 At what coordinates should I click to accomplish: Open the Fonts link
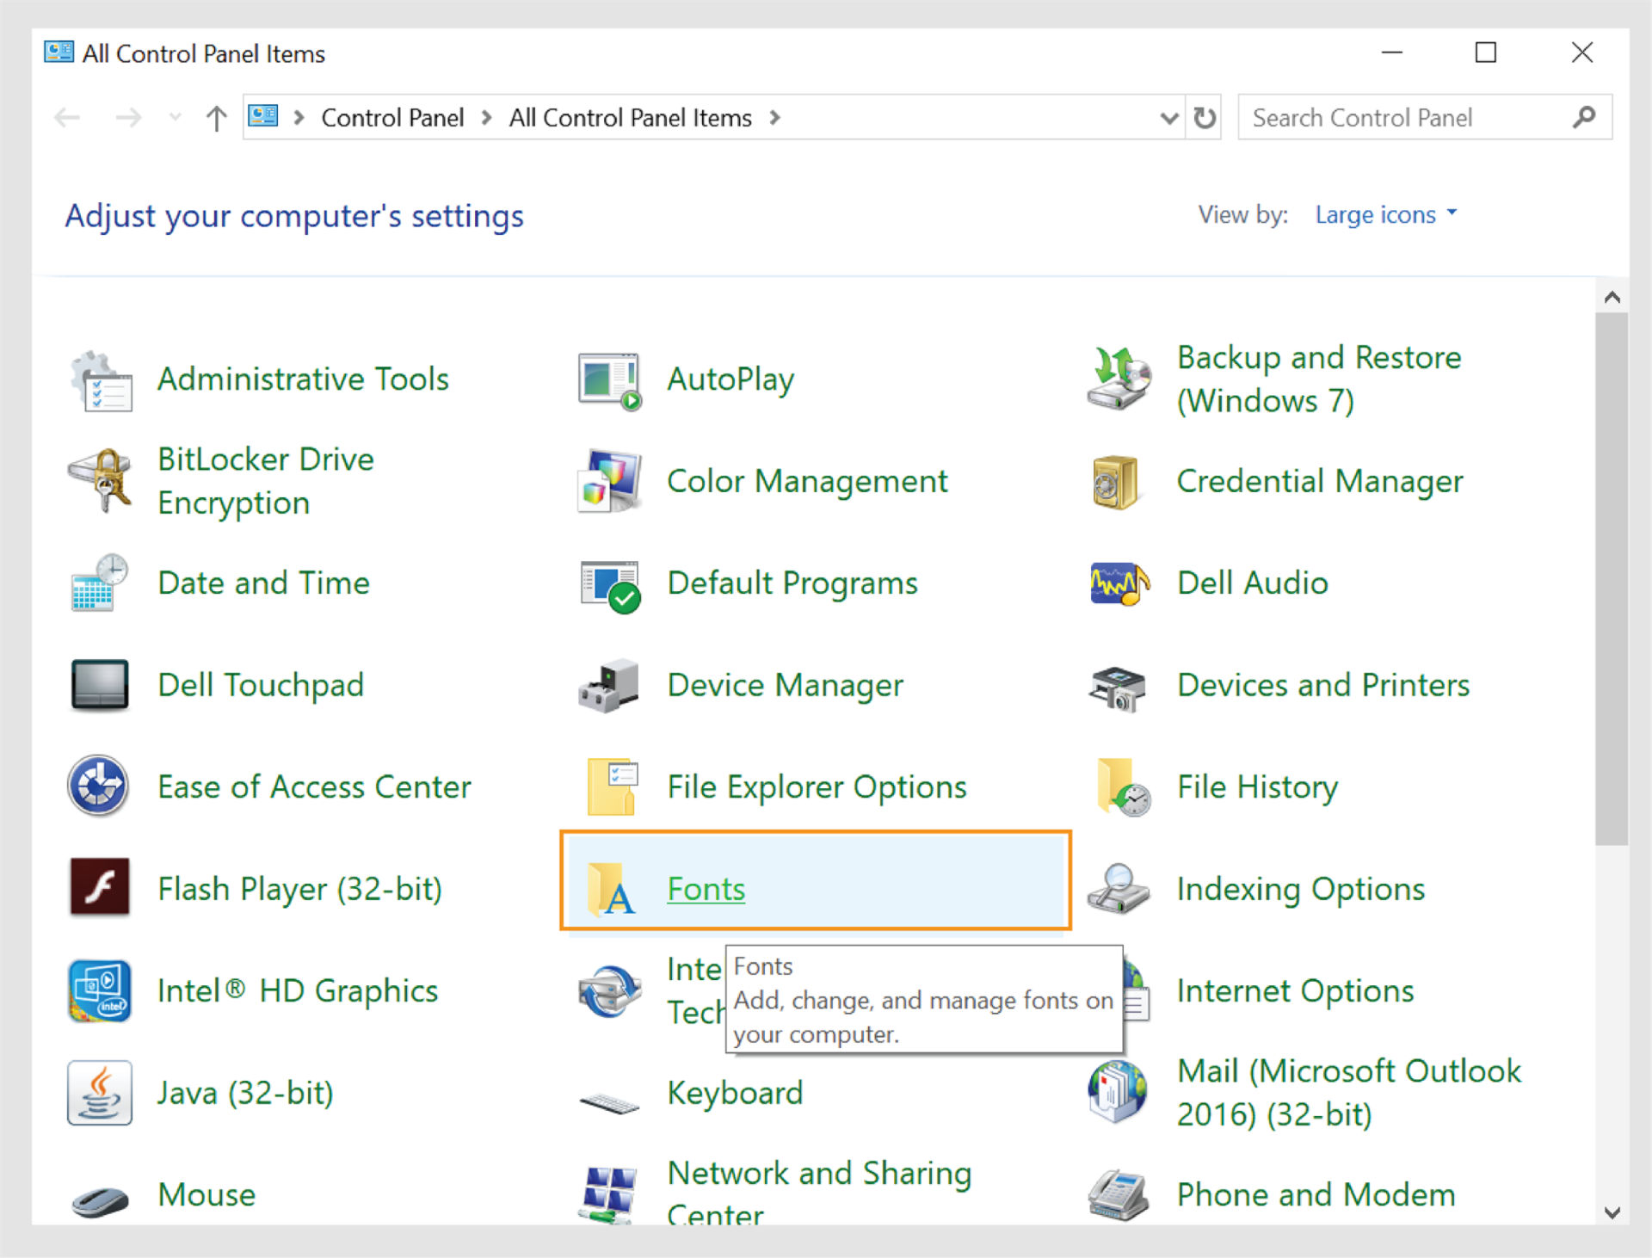pos(706,889)
